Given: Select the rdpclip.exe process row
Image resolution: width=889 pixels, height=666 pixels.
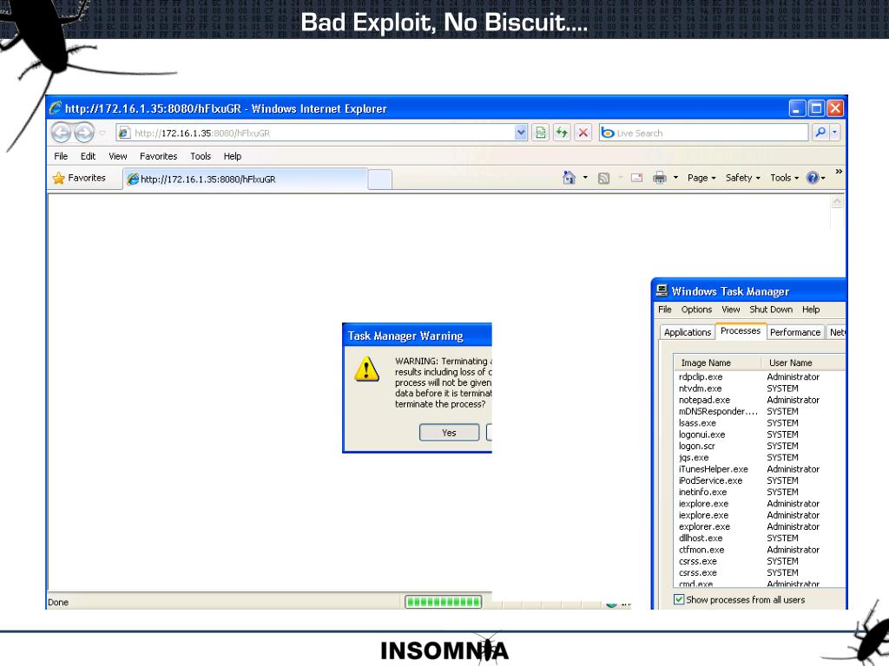Looking at the screenshot, I should [760, 376].
